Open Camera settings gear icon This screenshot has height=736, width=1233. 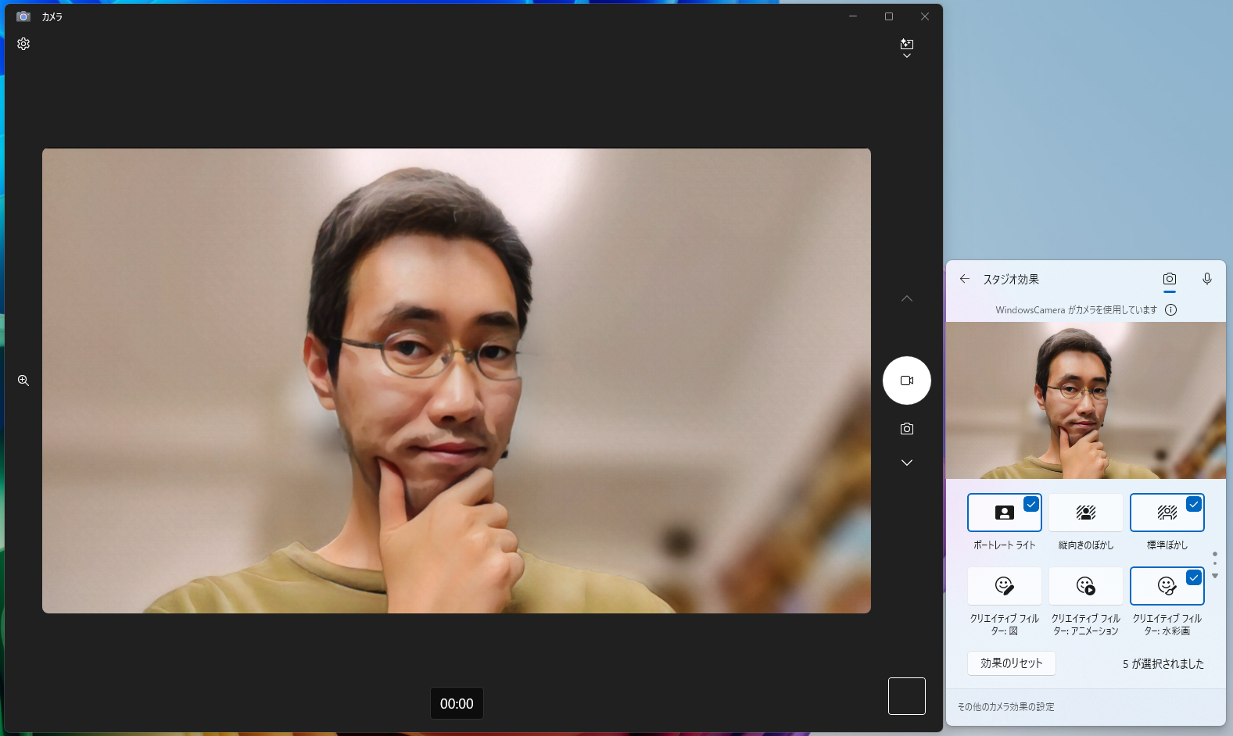[x=23, y=44]
